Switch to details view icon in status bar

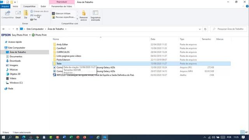click(x=242, y=132)
